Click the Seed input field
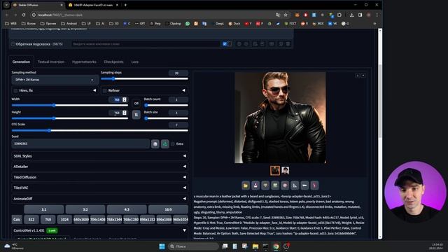The image size is (448, 252). coord(80,143)
